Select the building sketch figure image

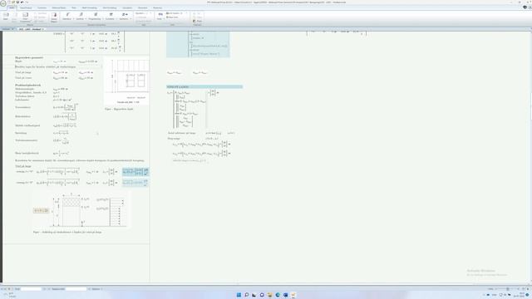pyautogui.click(x=127, y=81)
